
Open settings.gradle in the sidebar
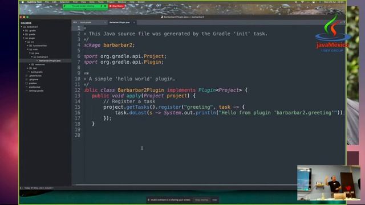pyautogui.click(x=36, y=91)
